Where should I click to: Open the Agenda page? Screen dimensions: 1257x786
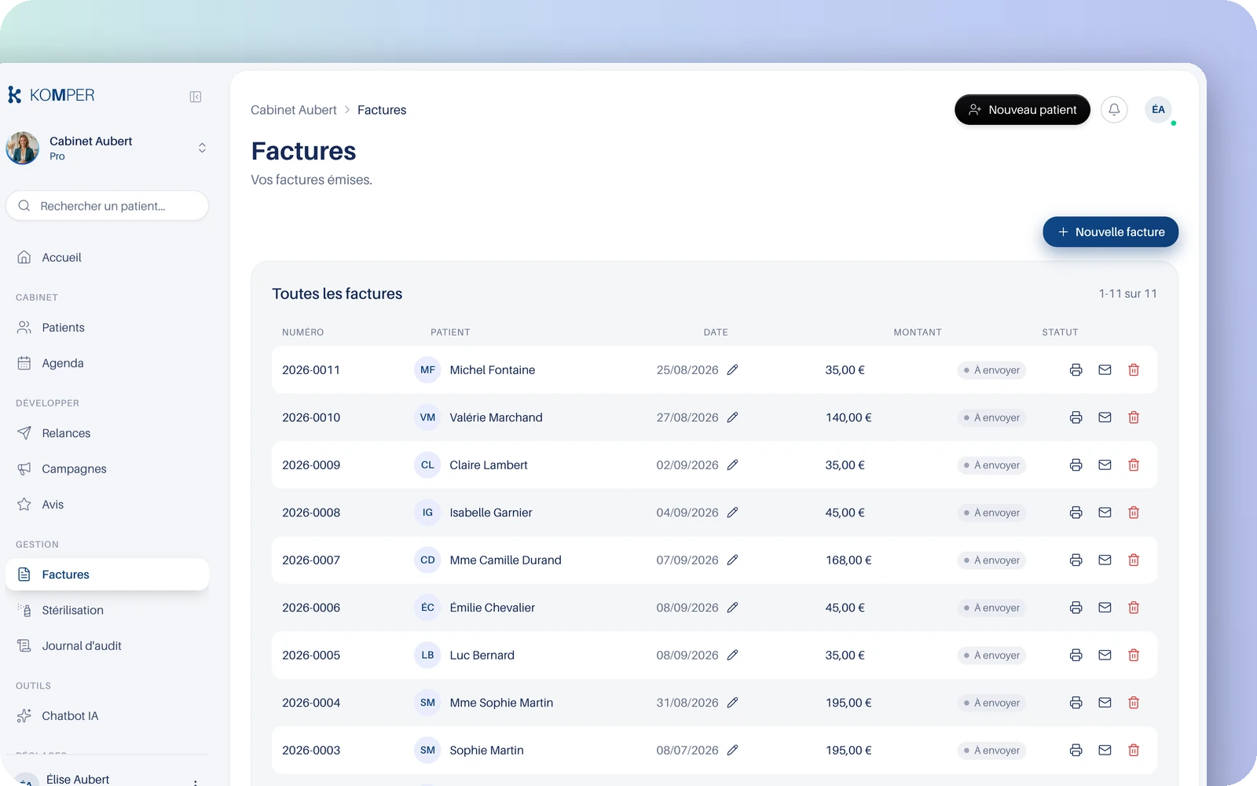pos(107,363)
